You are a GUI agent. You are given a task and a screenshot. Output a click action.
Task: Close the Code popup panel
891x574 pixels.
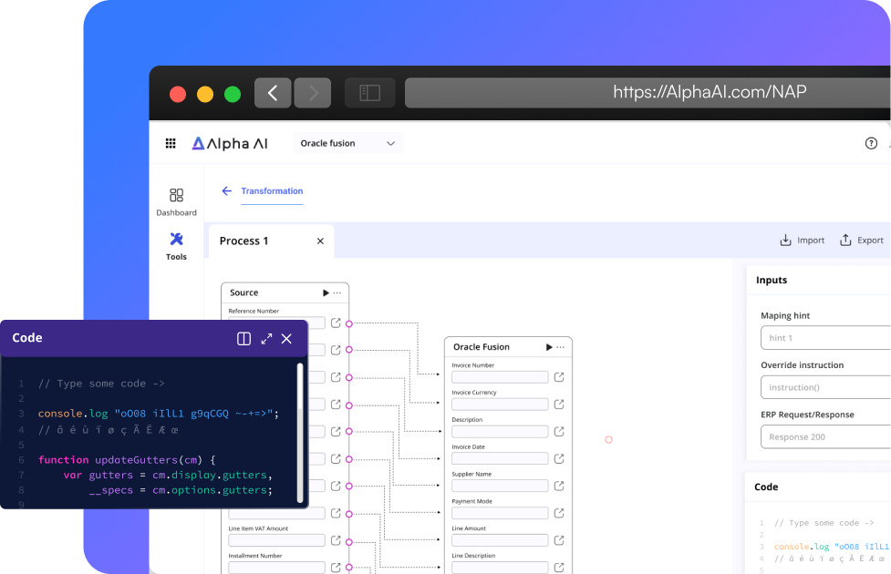(287, 339)
